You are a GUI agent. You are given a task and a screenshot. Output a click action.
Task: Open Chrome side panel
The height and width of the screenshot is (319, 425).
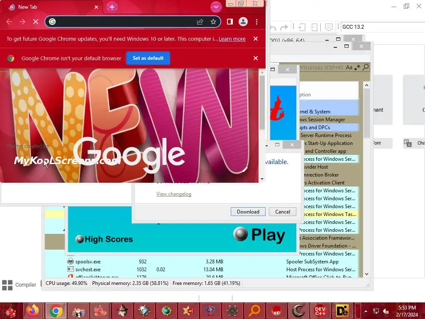[230, 22]
